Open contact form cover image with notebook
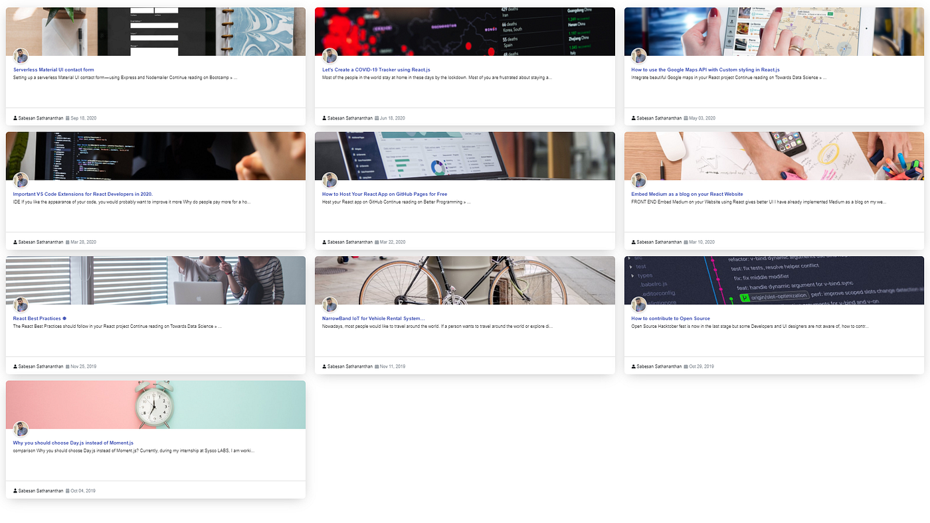 pyautogui.click(x=155, y=31)
